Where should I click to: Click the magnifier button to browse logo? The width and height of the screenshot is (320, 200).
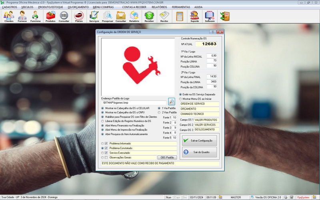tap(172, 102)
